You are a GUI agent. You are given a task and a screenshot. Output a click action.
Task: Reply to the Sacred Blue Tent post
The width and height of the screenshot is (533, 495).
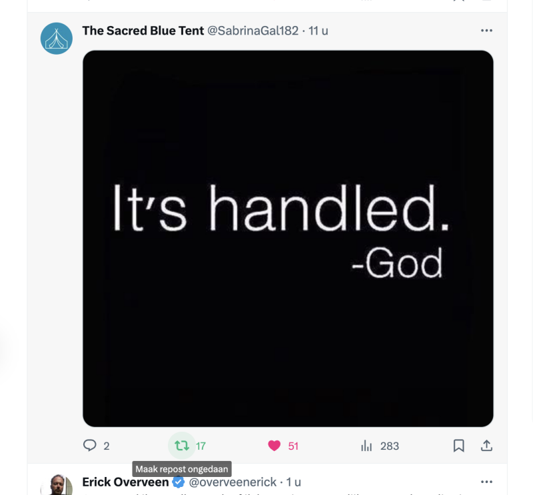[90, 446]
